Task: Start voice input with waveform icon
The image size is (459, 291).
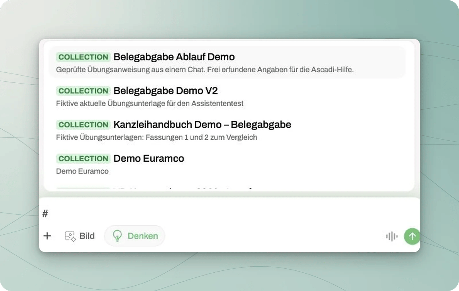Action: pyautogui.click(x=392, y=236)
